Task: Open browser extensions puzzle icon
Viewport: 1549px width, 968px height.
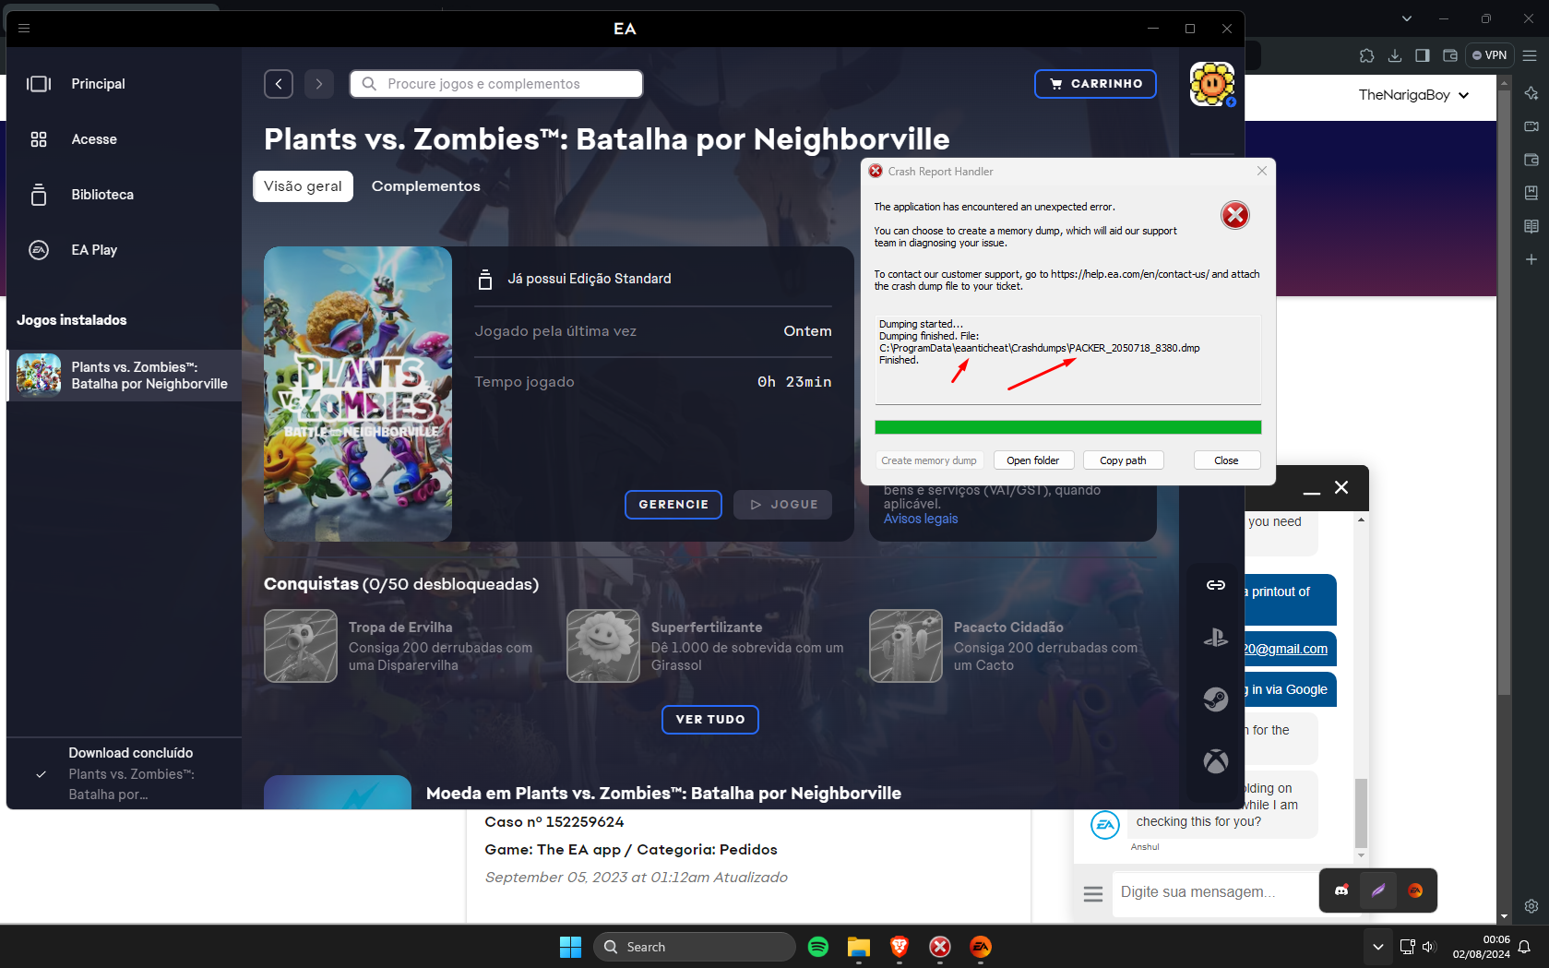Action: (x=1367, y=55)
